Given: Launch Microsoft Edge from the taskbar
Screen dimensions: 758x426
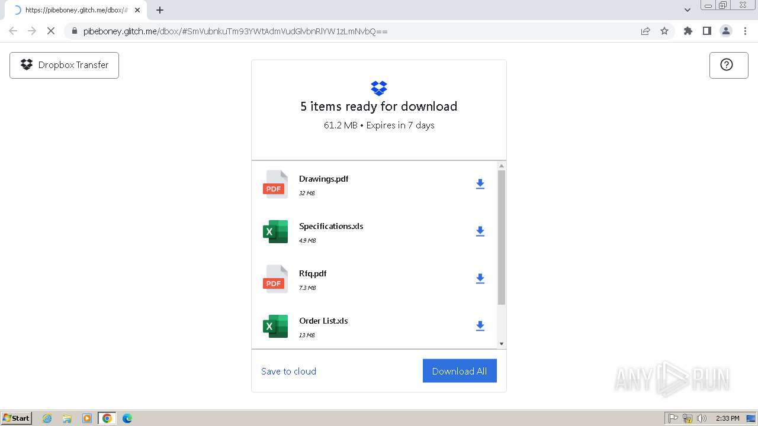Looking at the screenshot, I should pyautogui.click(x=127, y=418).
